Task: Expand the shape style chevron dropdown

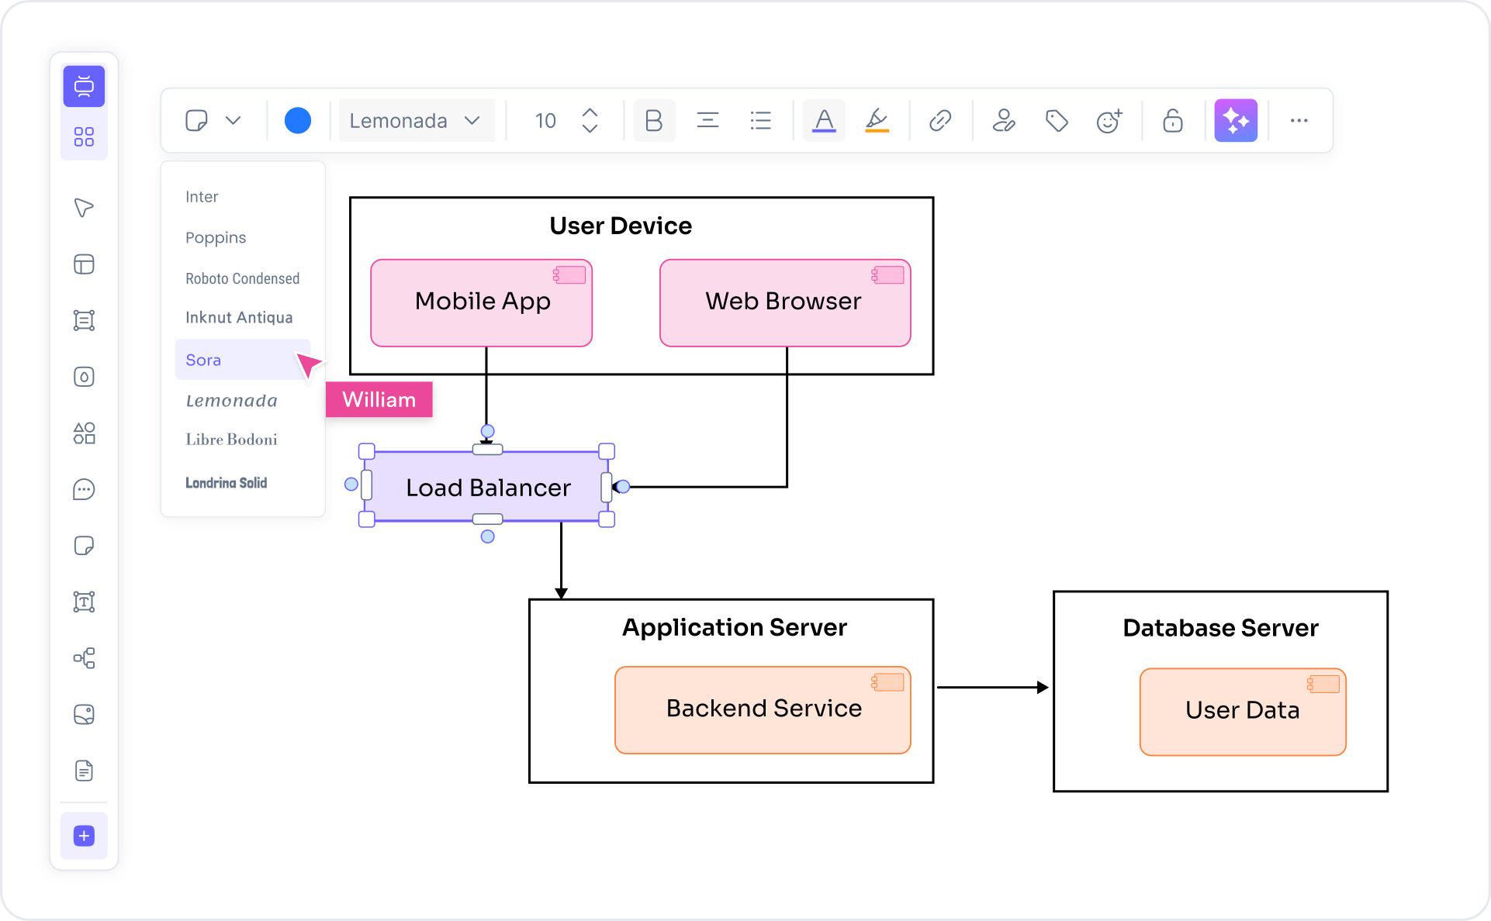Action: point(234,120)
